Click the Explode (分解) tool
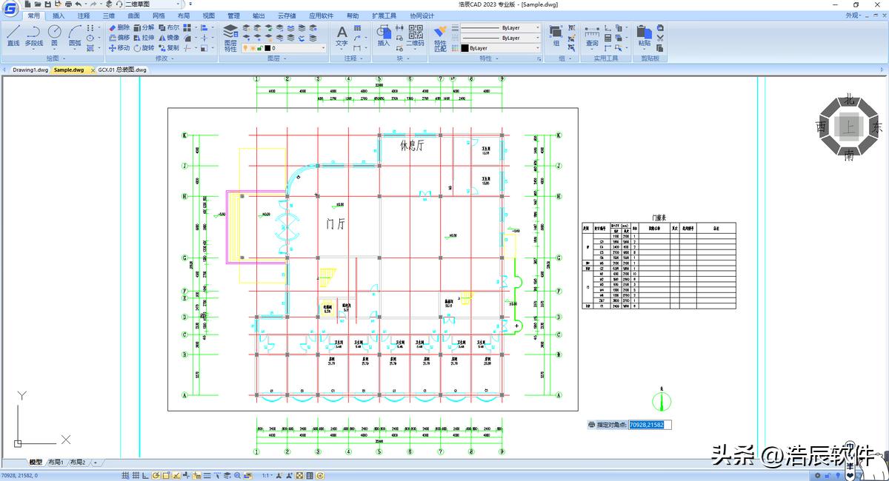 pos(144,27)
